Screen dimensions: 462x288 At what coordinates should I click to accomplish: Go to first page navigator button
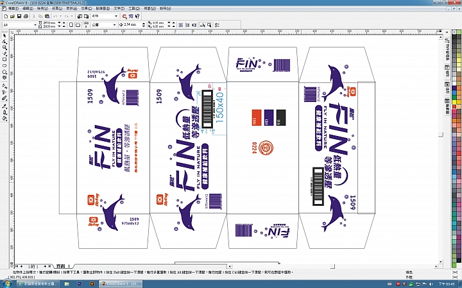click(17, 266)
